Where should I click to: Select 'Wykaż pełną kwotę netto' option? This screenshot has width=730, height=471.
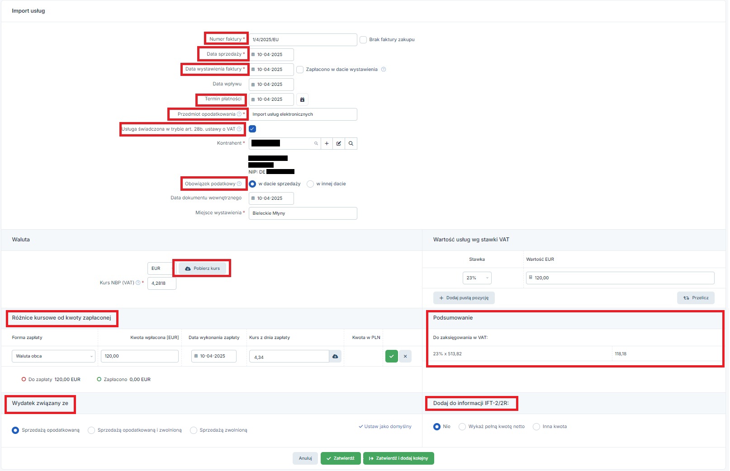(462, 427)
